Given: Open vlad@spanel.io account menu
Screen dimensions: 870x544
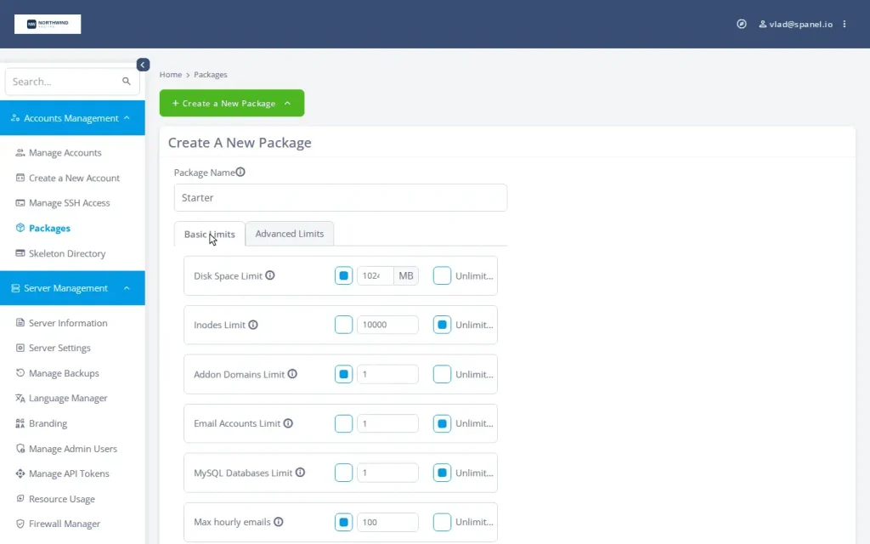Looking at the screenshot, I should pos(795,24).
